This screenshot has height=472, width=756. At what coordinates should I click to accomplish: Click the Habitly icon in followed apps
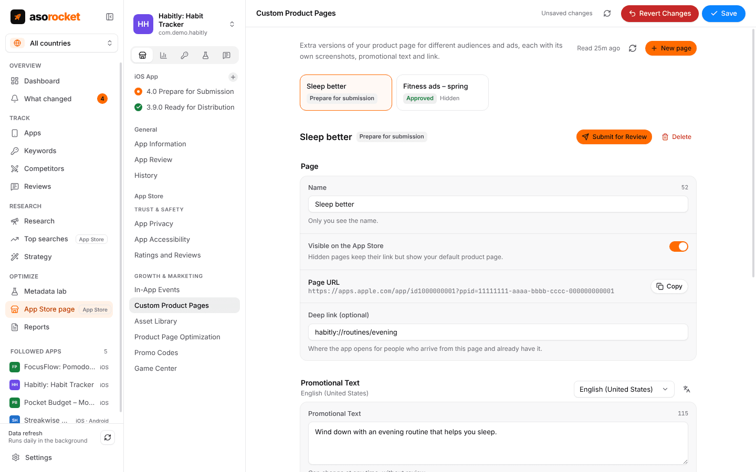pos(15,385)
